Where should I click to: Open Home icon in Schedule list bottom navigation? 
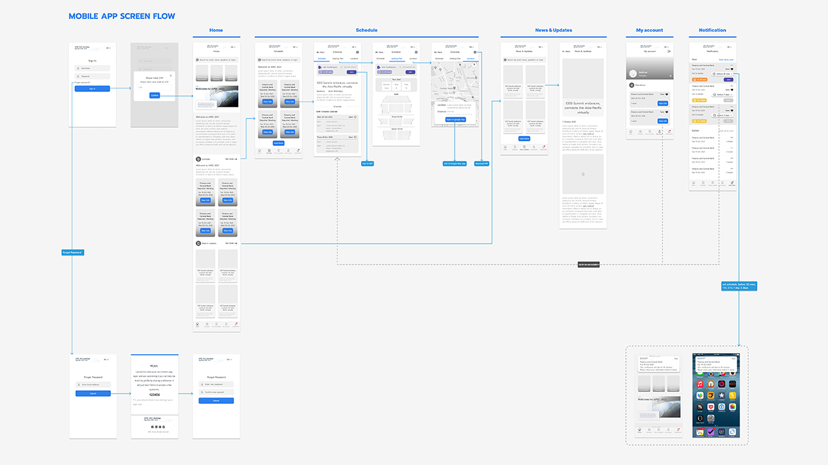click(x=260, y=151)
